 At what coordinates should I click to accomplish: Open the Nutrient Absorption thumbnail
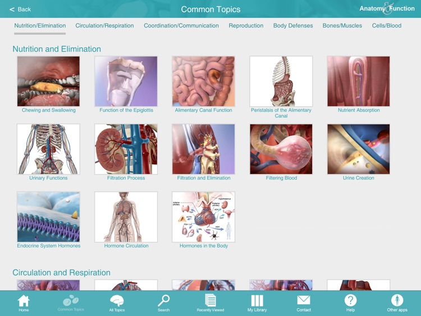coord(359,81)
